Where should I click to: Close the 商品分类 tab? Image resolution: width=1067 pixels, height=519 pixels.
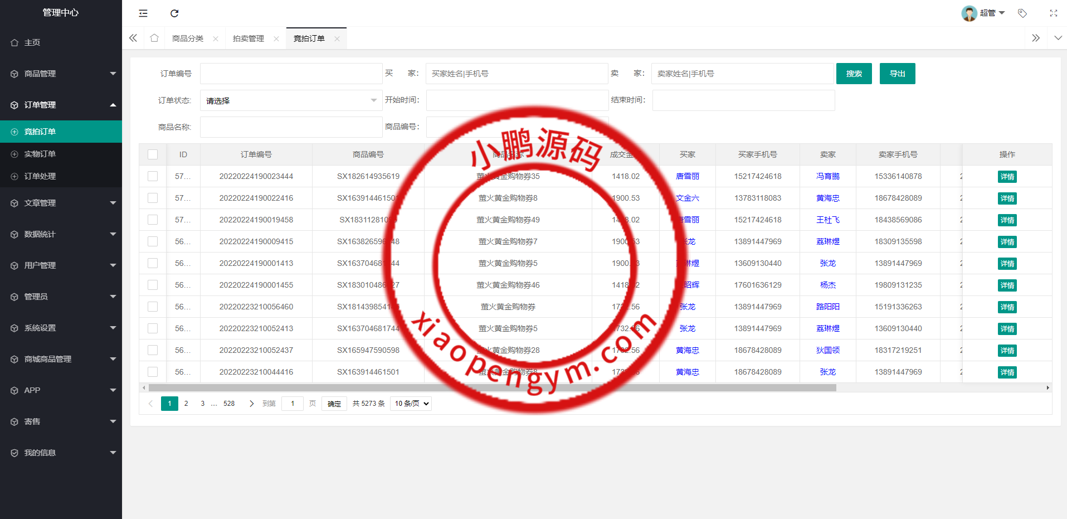[x=216, y=39]
